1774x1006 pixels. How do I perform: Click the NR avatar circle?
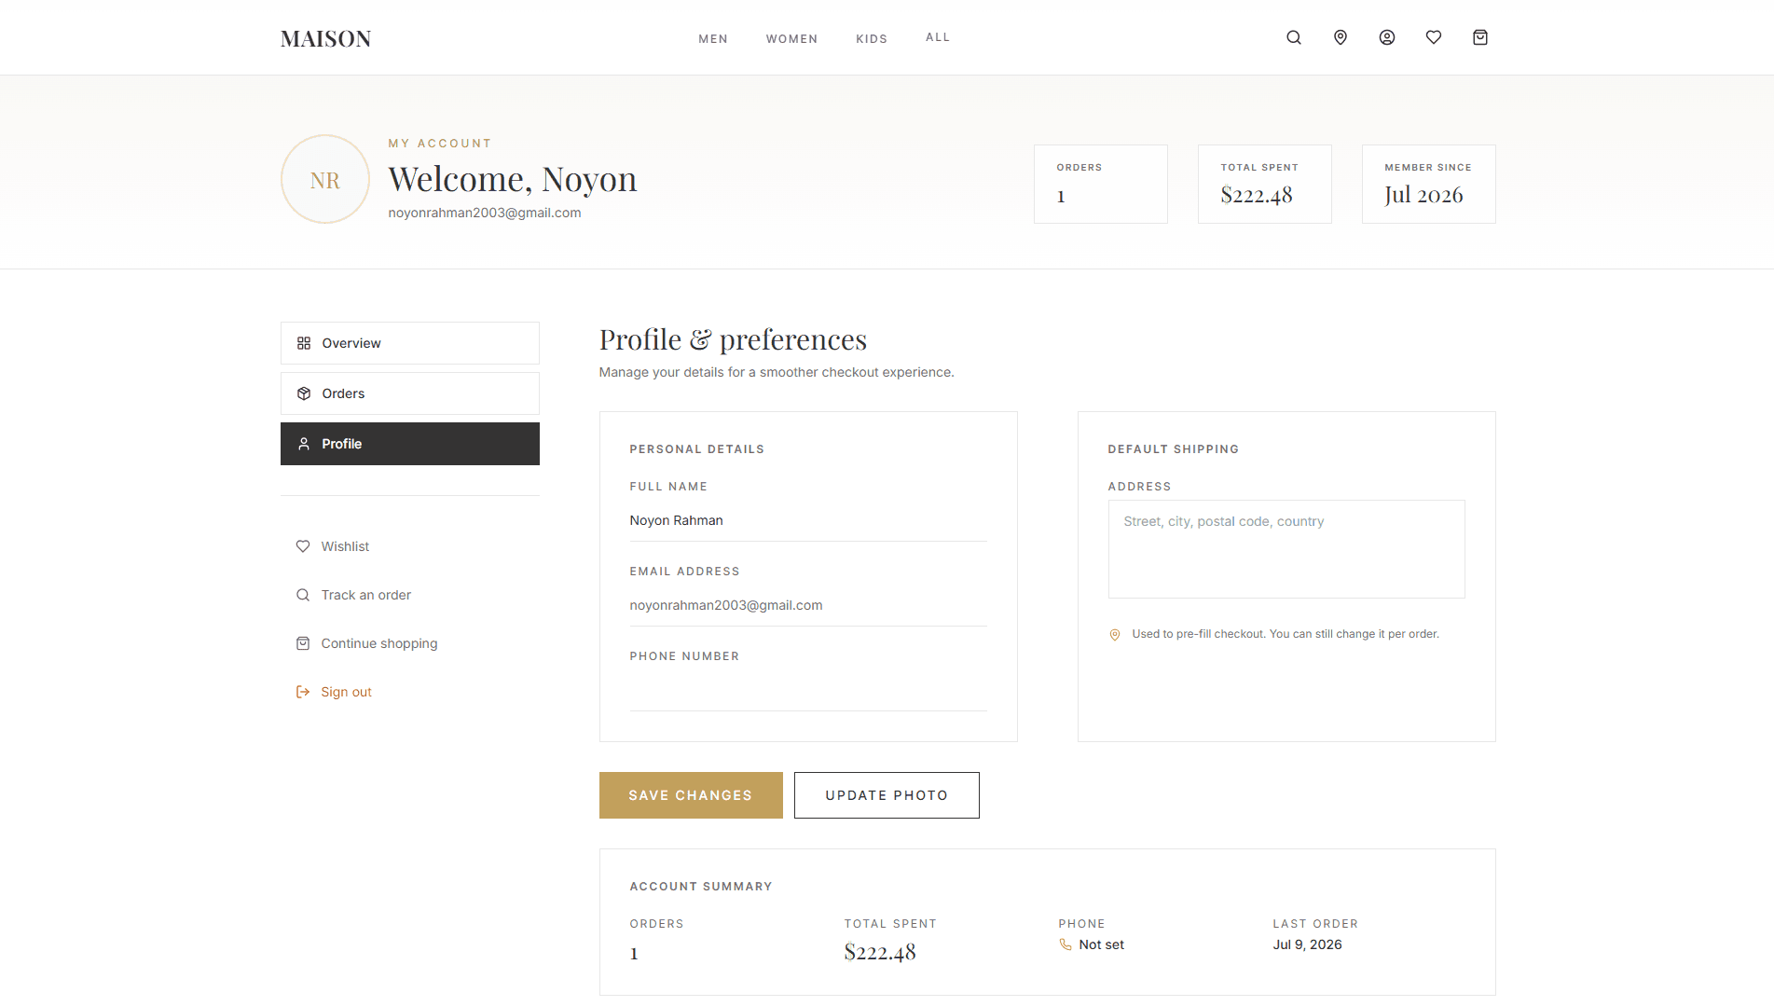[325, 179]
